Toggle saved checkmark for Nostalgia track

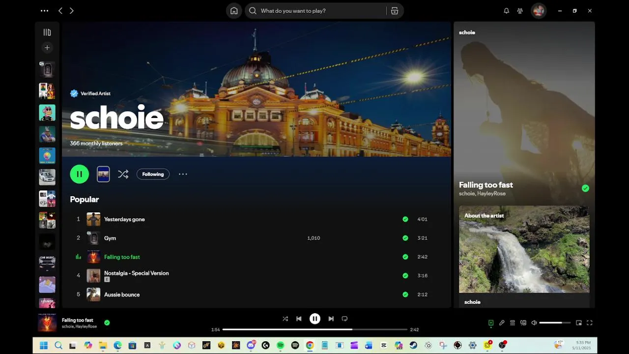click(405, 276)
